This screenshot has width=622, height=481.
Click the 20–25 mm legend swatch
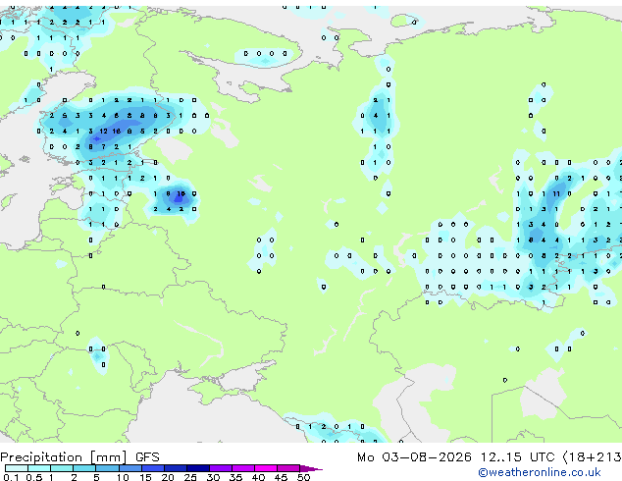click(x=176, y=468)
